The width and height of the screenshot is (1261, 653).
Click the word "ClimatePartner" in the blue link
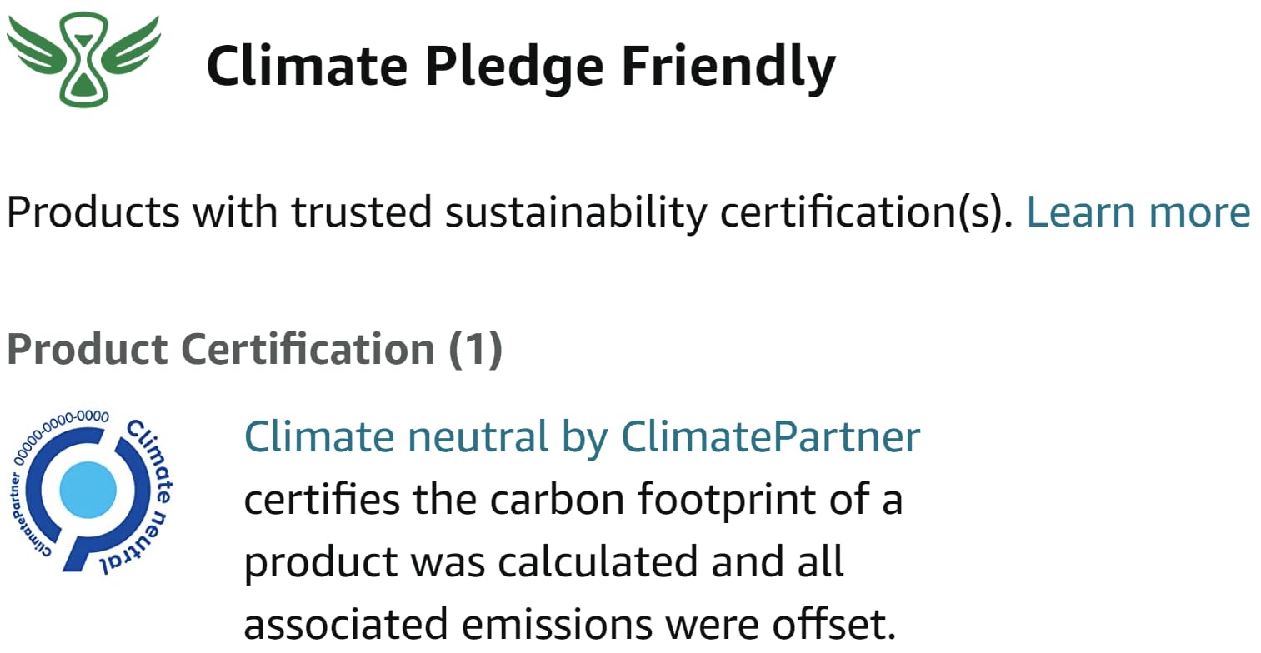coord(770,436)
